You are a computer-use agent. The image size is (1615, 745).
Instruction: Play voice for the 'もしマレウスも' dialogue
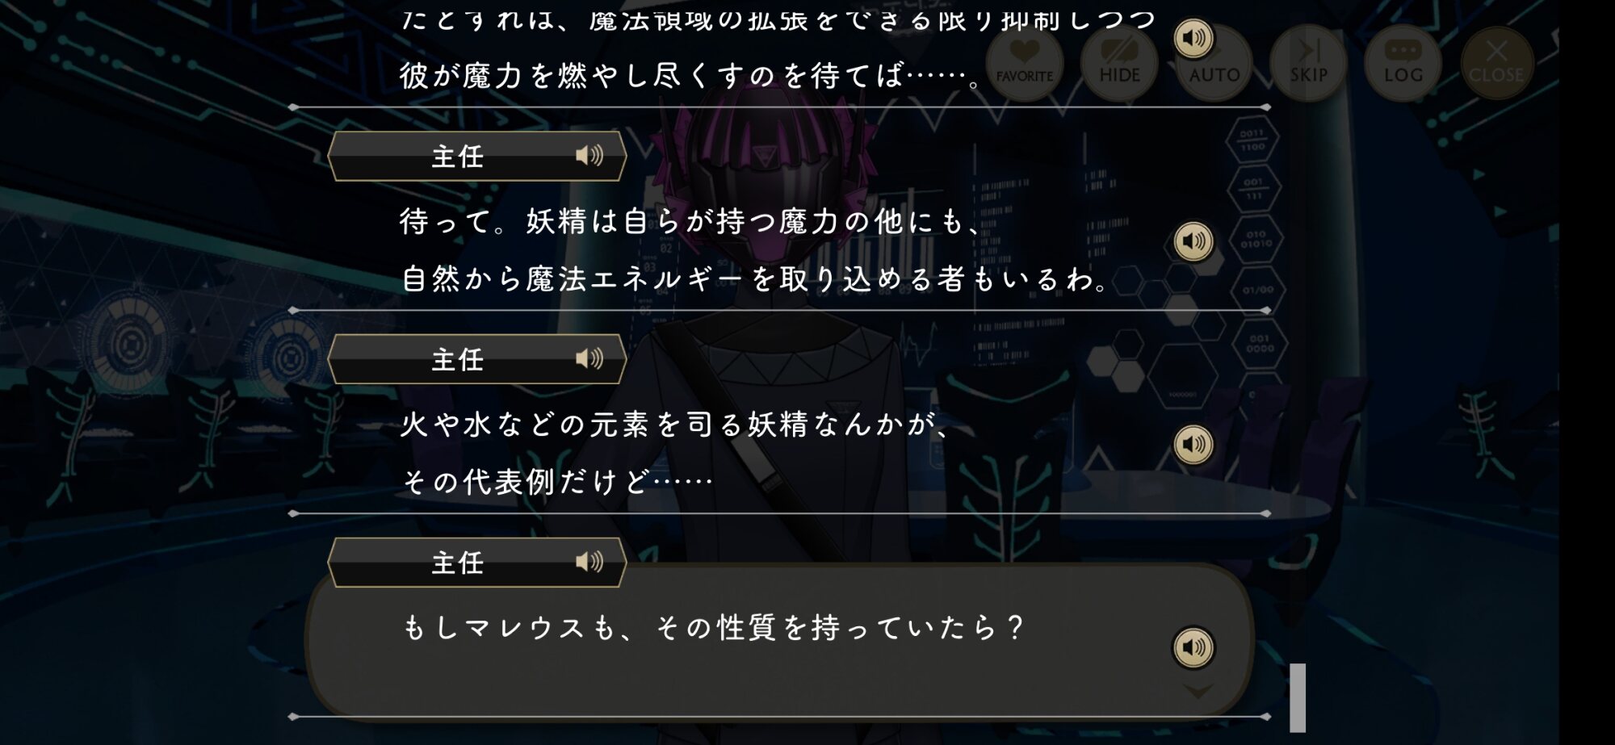1193,647
